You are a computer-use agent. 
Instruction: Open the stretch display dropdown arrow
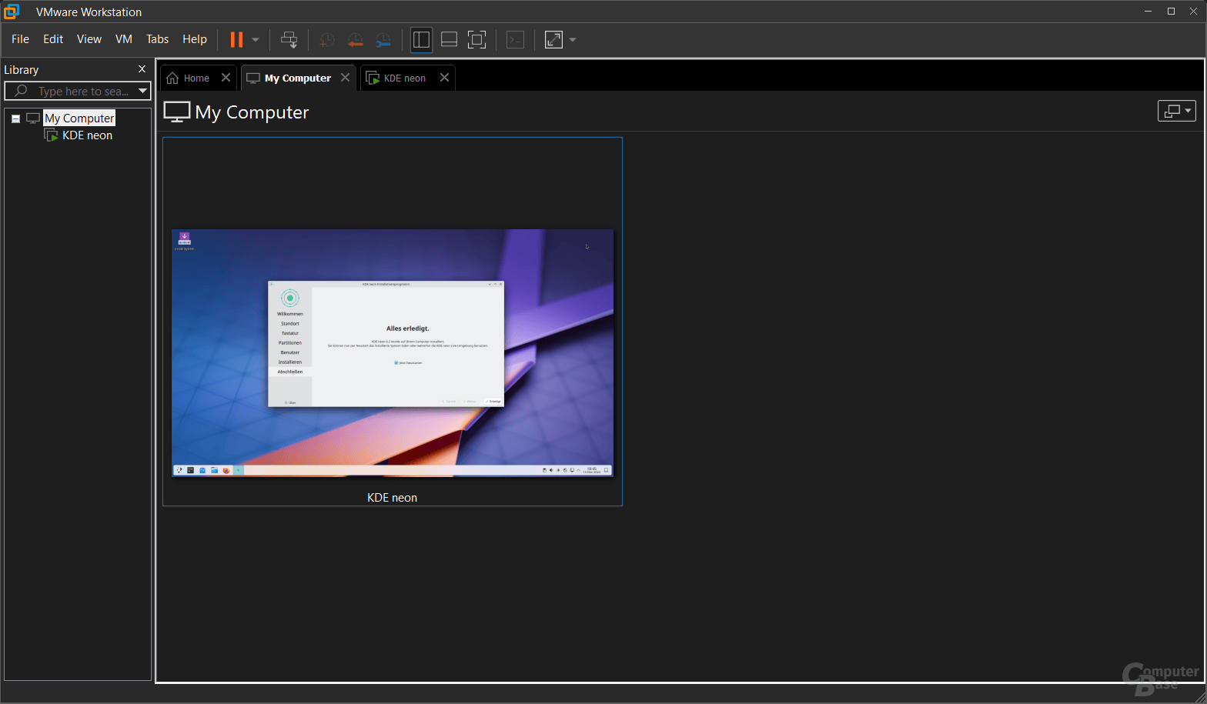573,40
